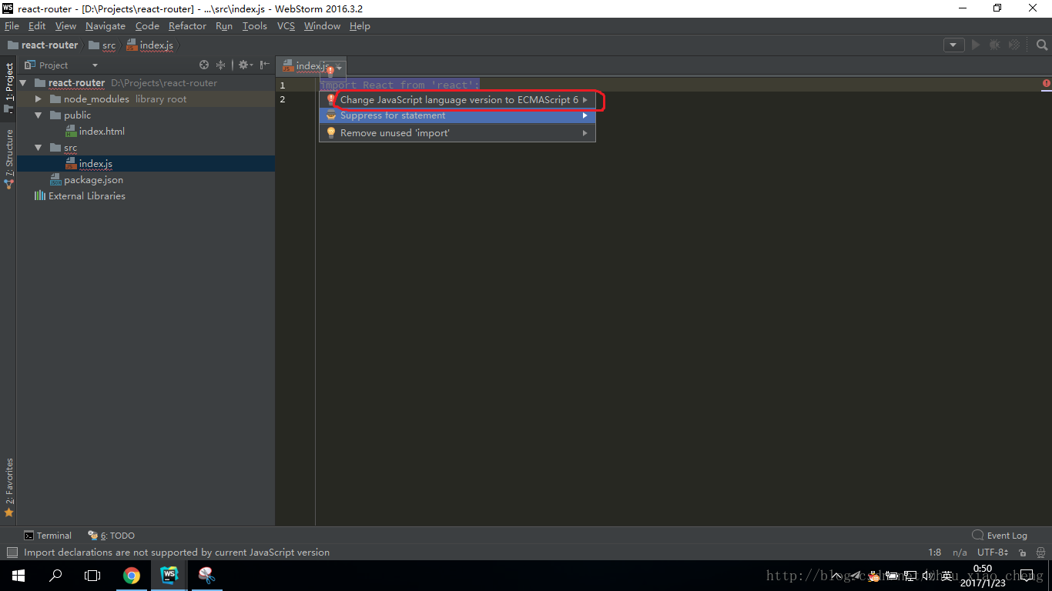The height and width of the screenshot is (591, 1052).
Task: Click the lock read-only status bar icon
Action: pos(1022,553)
